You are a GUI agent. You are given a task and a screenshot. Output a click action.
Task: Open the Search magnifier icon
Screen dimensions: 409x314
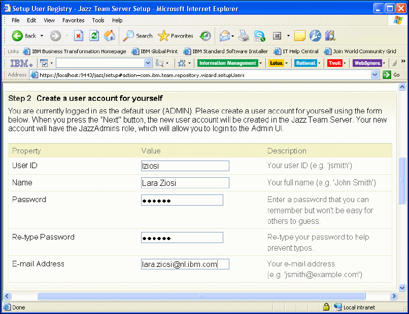point(128,35)
